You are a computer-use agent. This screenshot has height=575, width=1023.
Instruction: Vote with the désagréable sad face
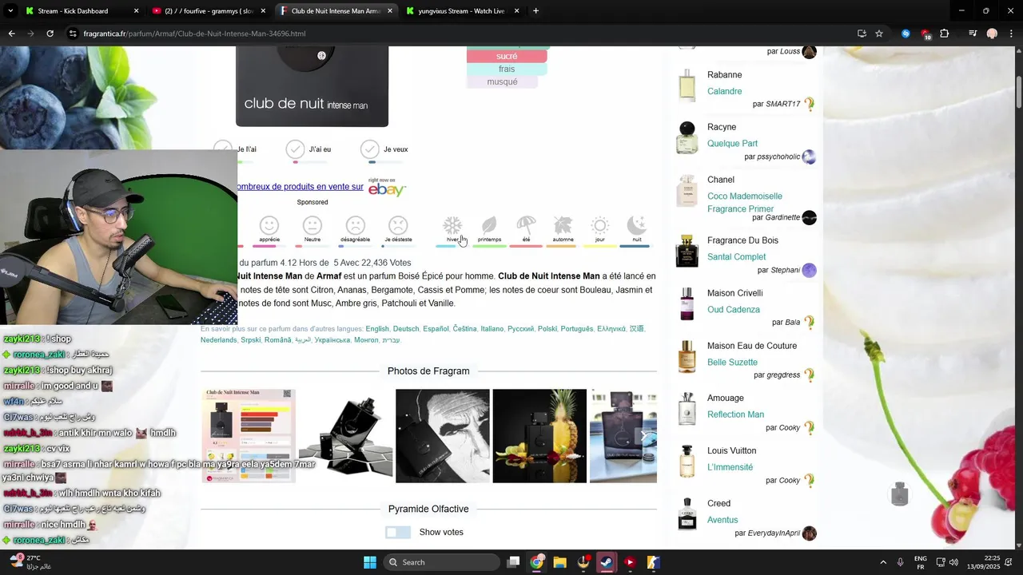355,226
